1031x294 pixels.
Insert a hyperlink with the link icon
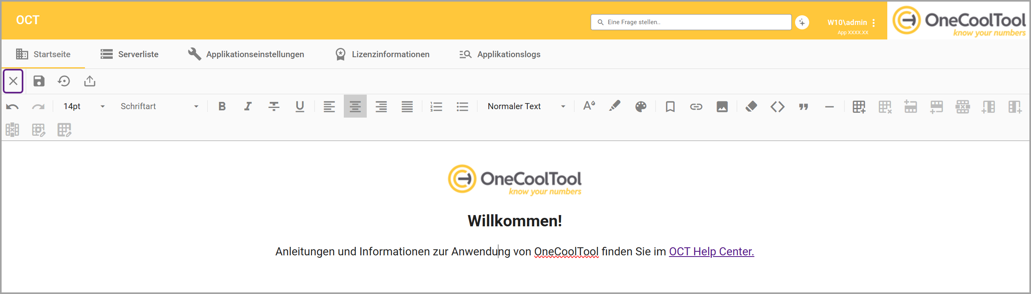click(696, 107)
